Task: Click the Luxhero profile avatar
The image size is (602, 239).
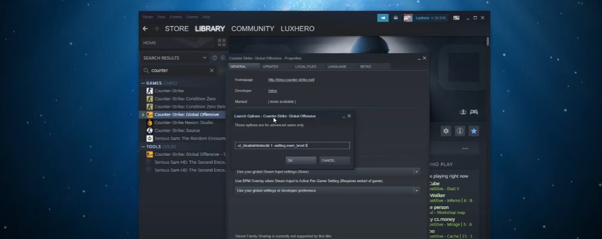Action: click(408, 18)
